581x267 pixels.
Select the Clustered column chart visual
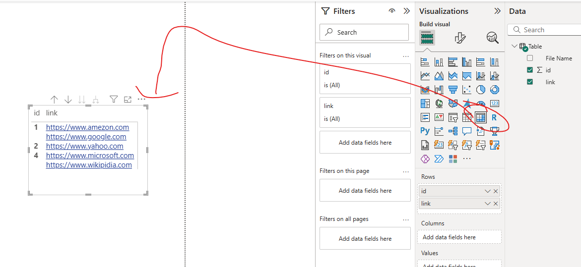466,62
